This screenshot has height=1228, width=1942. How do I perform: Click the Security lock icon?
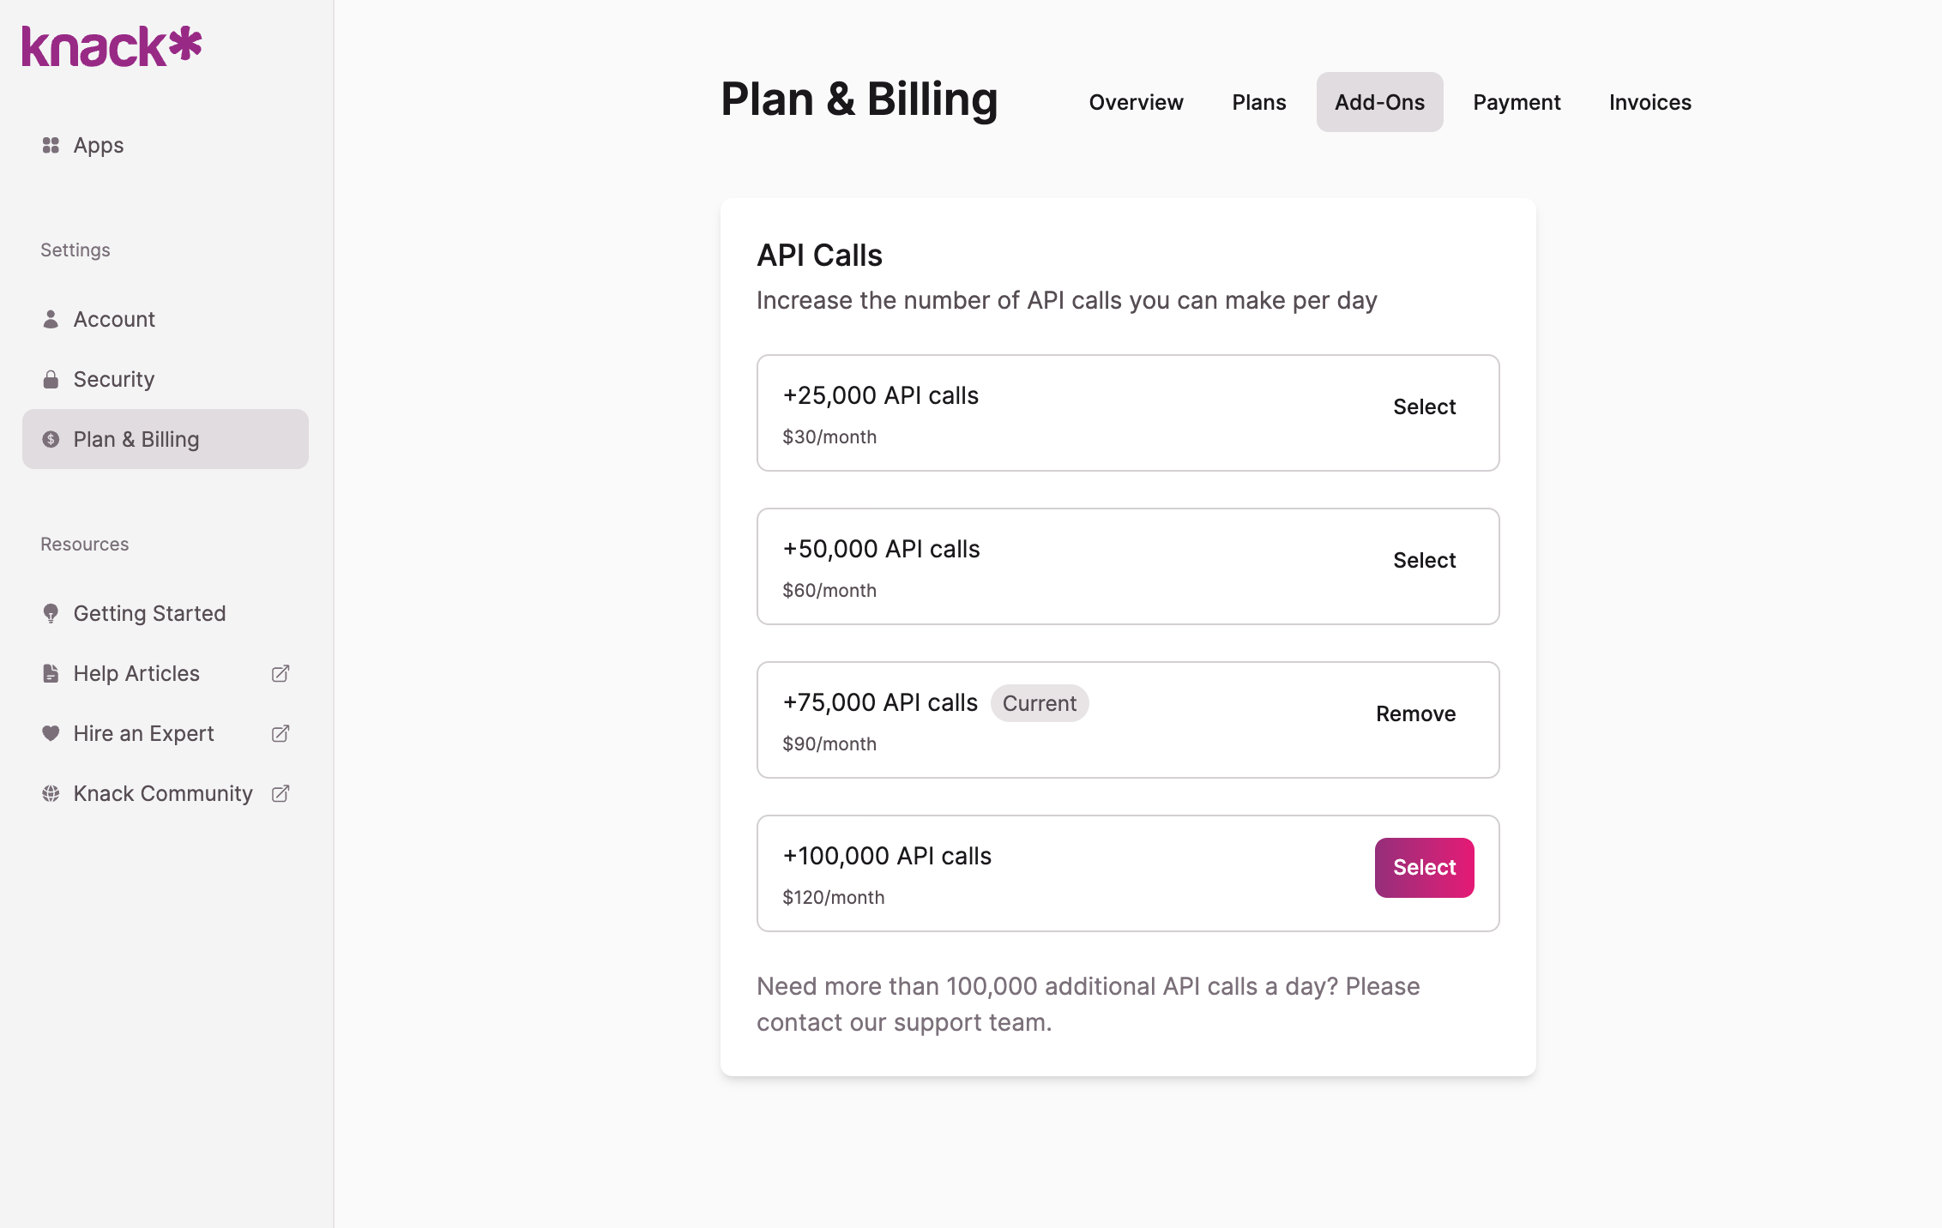click(x=51, y=379)
